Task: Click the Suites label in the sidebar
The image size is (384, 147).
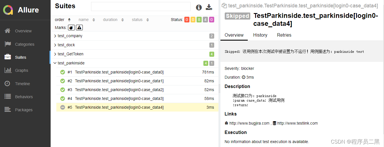Action: 20,57
